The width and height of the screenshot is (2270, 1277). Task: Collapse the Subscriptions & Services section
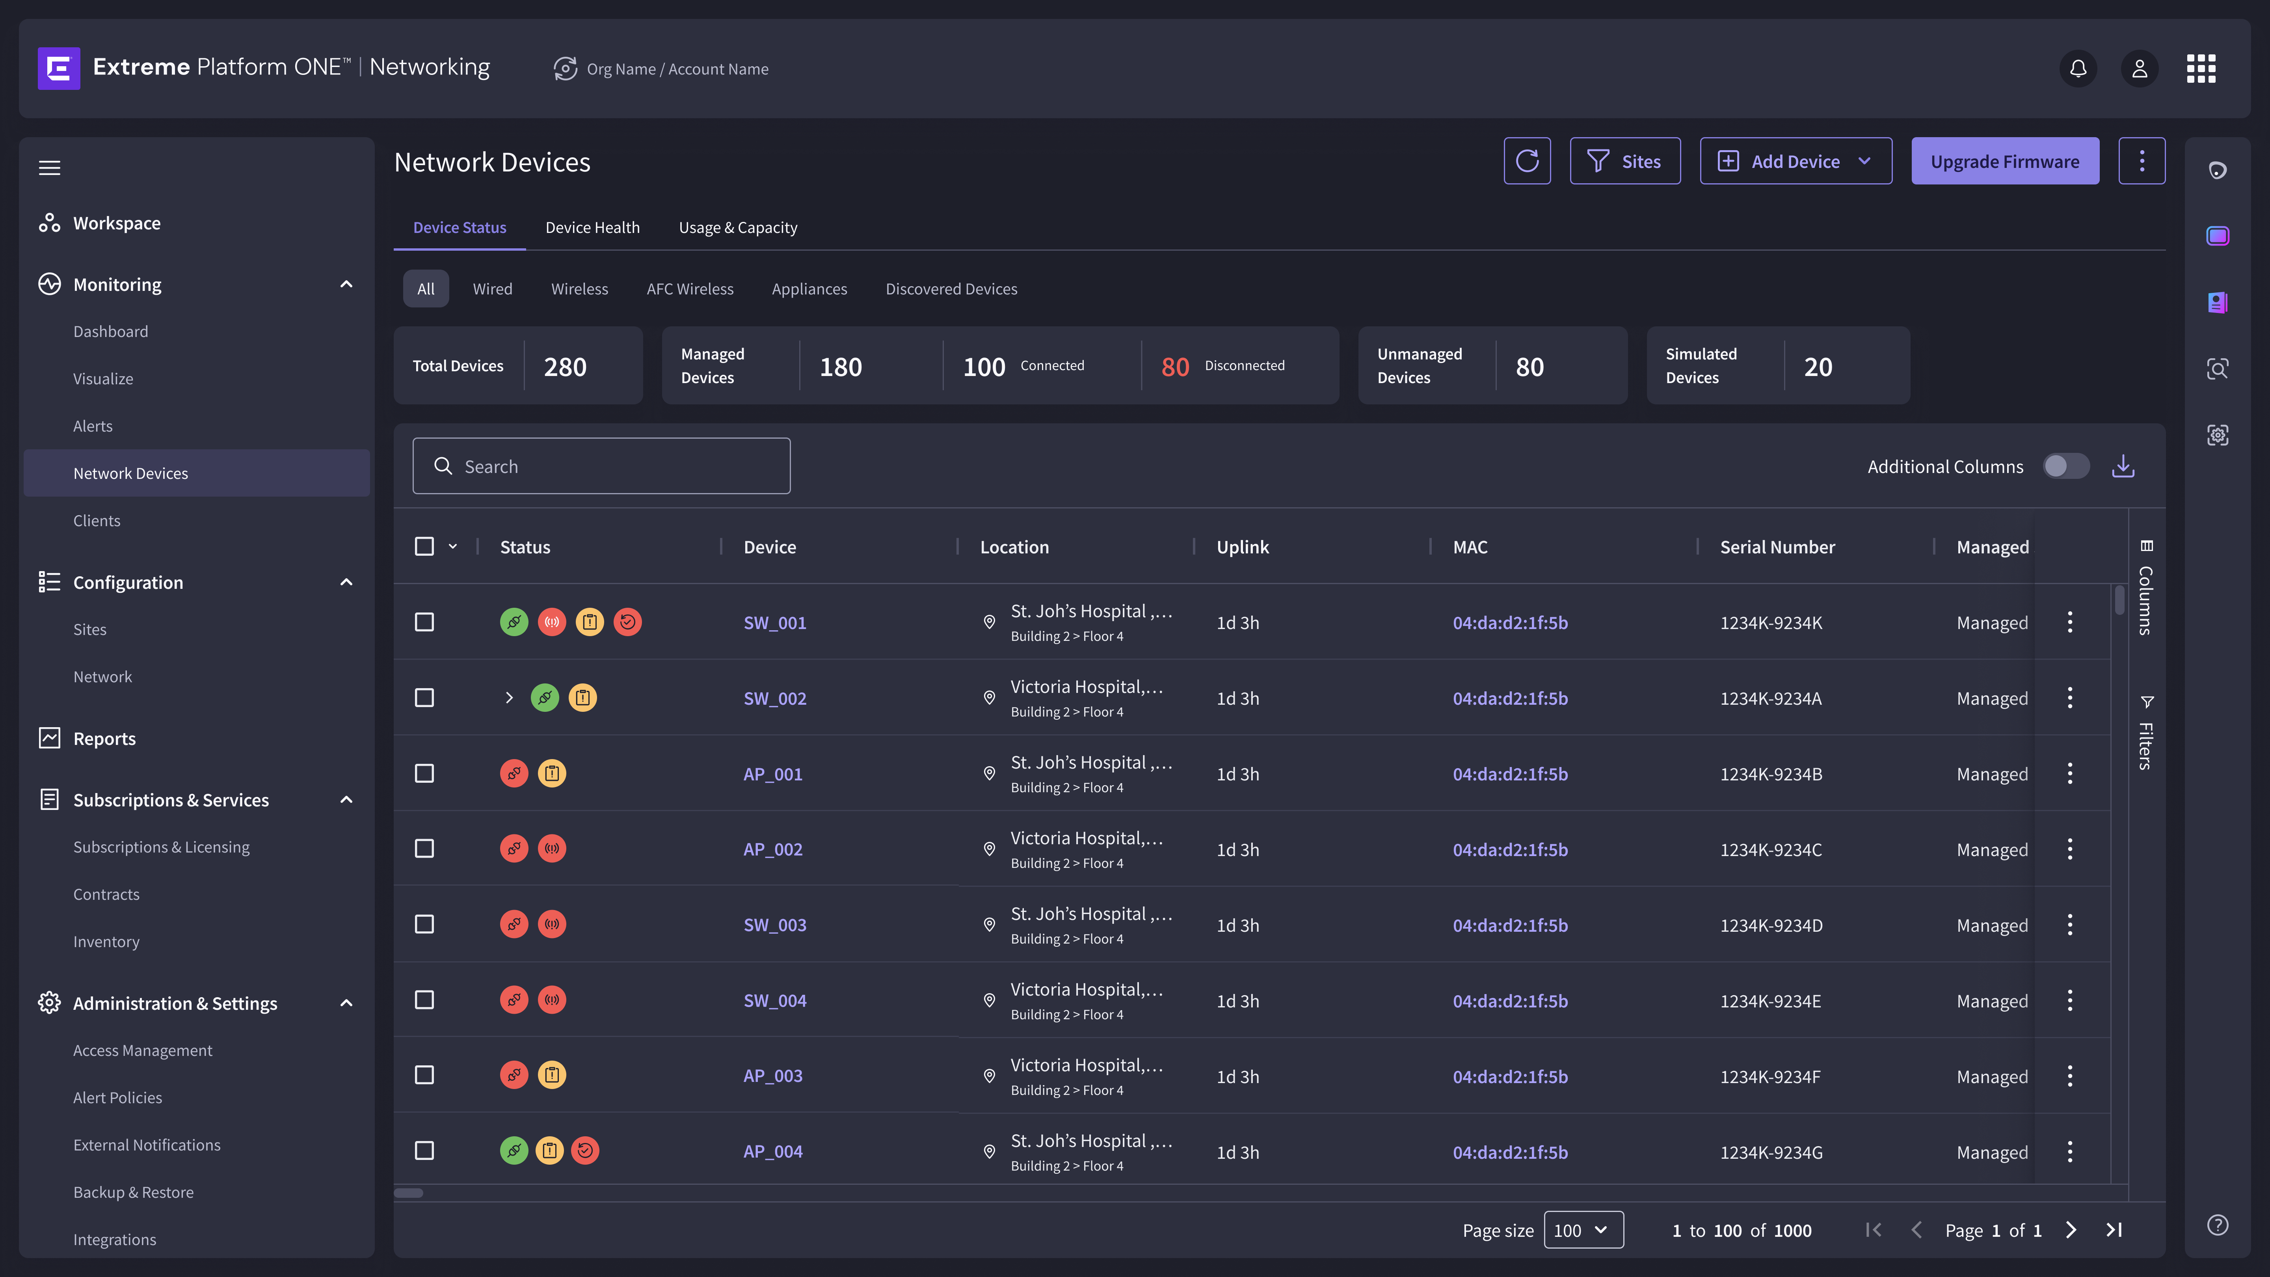point(346,799)
